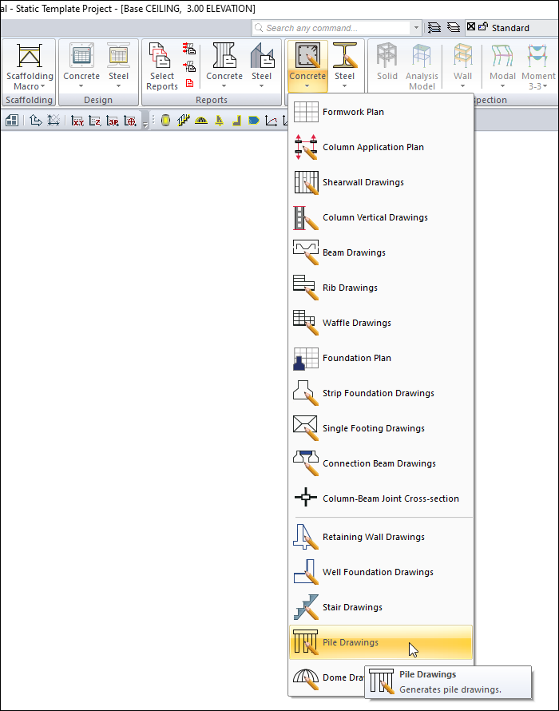This screenshot has height=711, width=559.
Task: Select the Dome Drawings menu item
Action: 327,677
